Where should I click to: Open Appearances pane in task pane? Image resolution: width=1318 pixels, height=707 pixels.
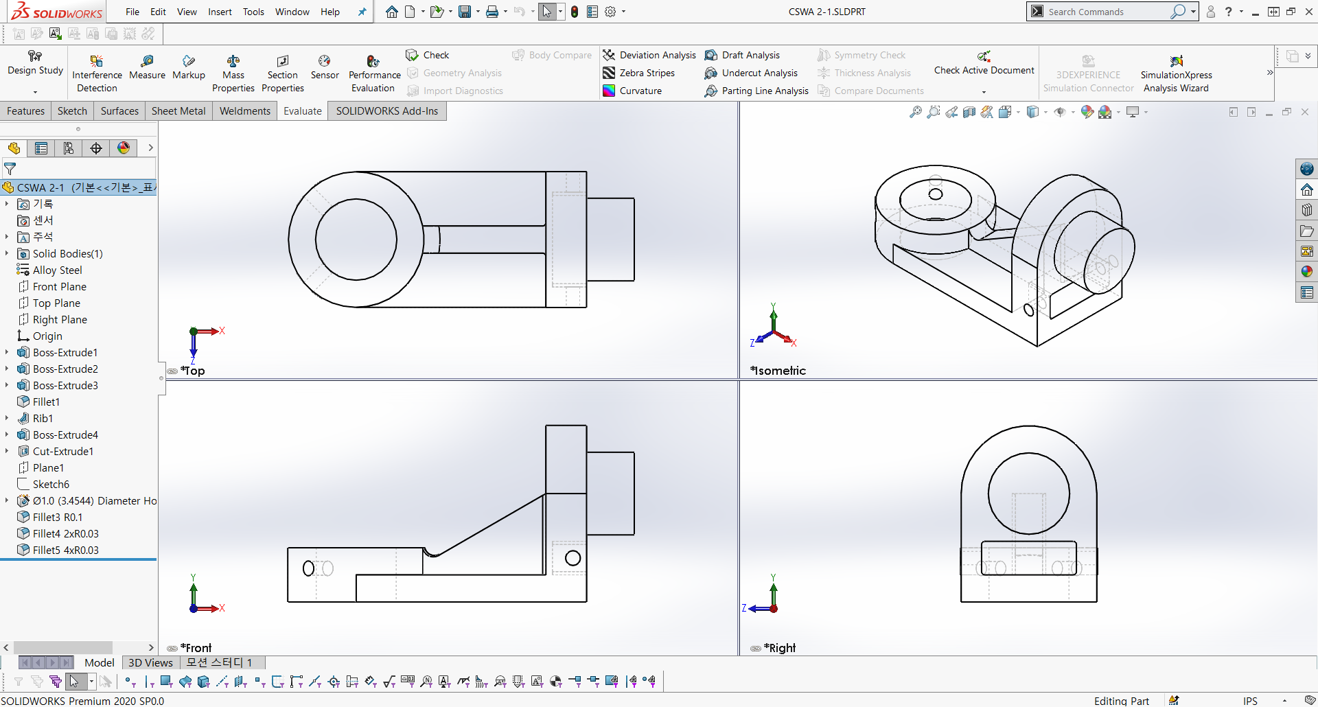click(x=1307, y=272)
